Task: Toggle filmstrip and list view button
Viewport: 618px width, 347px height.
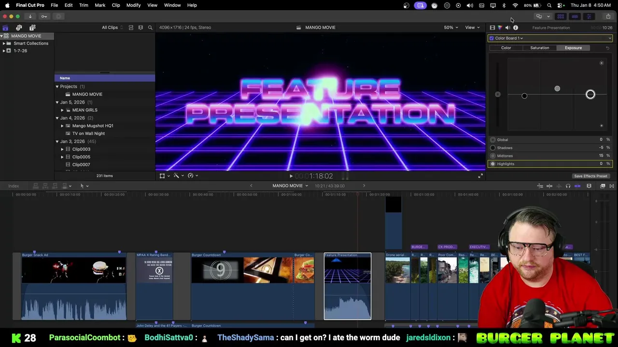Action: 140,27
